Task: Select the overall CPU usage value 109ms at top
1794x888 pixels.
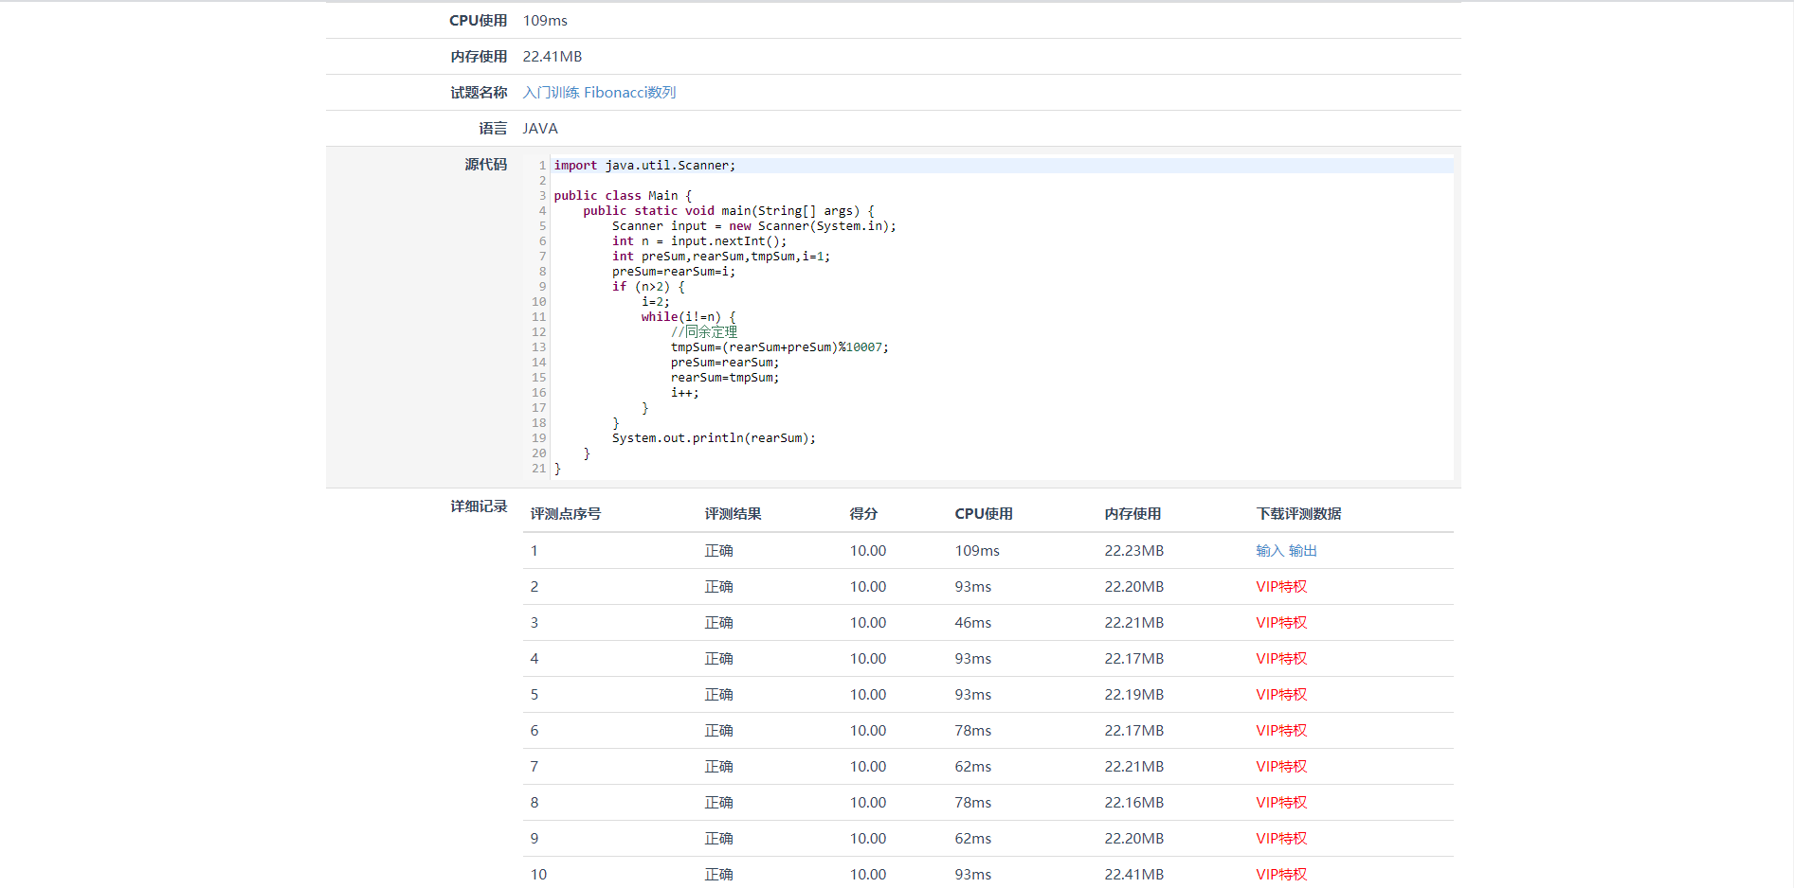Action: pyautogui.click(x=545, y=21)
